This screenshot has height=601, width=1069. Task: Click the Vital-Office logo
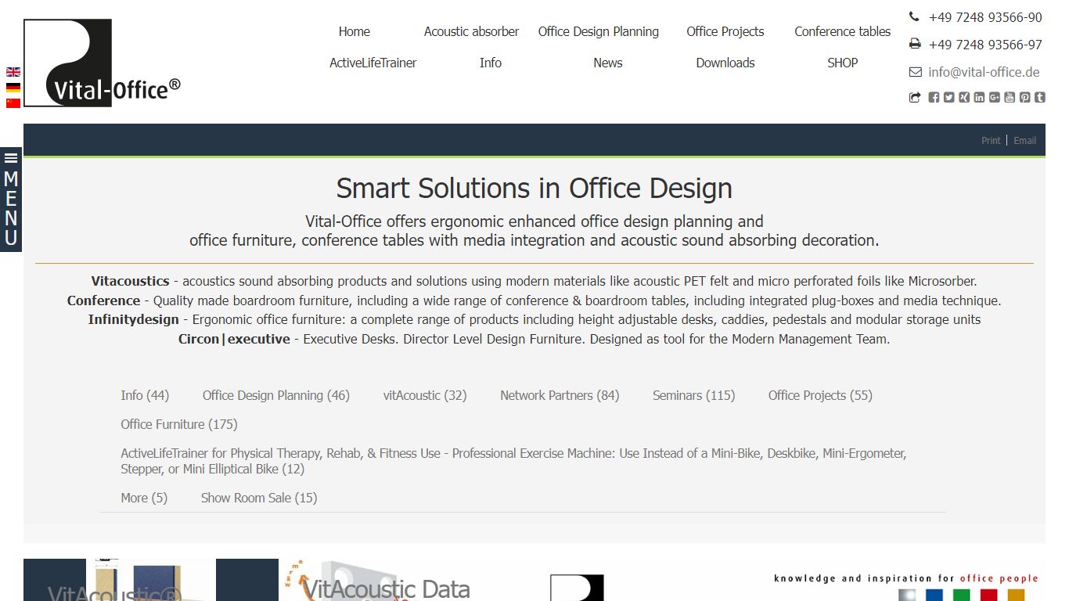point(102,63)
